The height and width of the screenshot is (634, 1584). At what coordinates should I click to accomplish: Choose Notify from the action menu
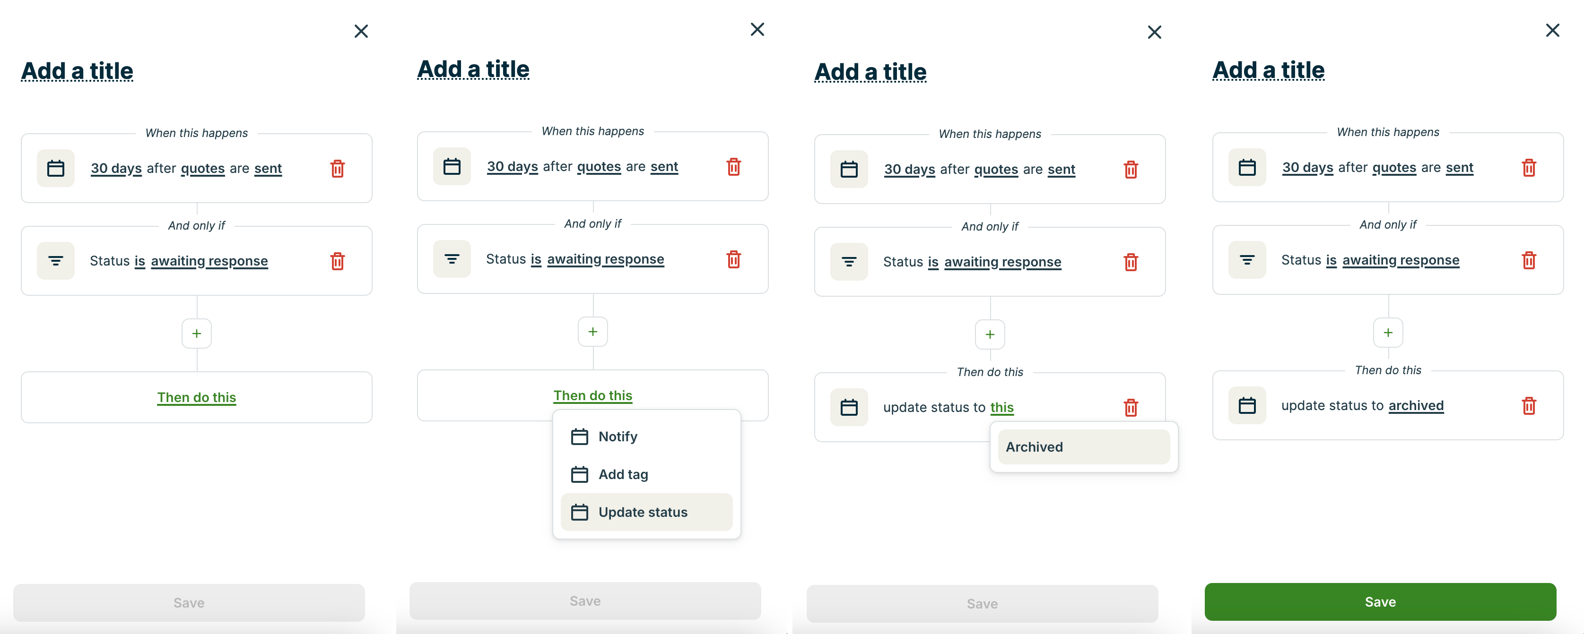pos(618,437)
